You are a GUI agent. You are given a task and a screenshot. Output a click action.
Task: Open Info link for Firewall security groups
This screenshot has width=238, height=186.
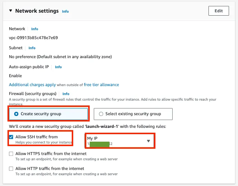(x=66, y=94)
